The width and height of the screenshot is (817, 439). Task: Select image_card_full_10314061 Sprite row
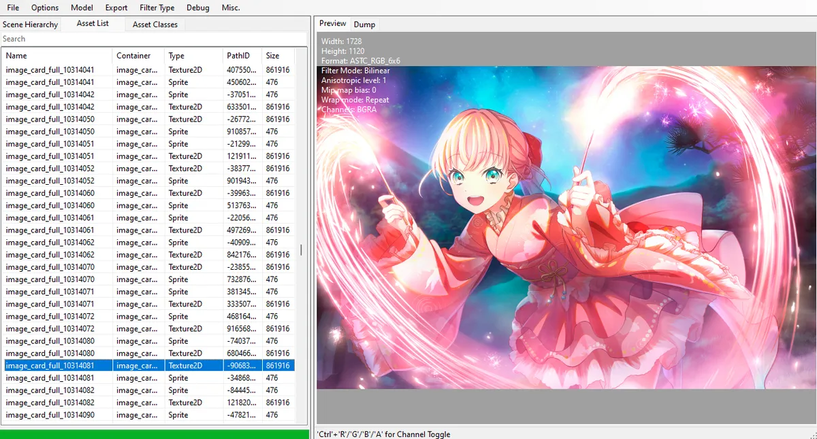[x=148, y=217]
